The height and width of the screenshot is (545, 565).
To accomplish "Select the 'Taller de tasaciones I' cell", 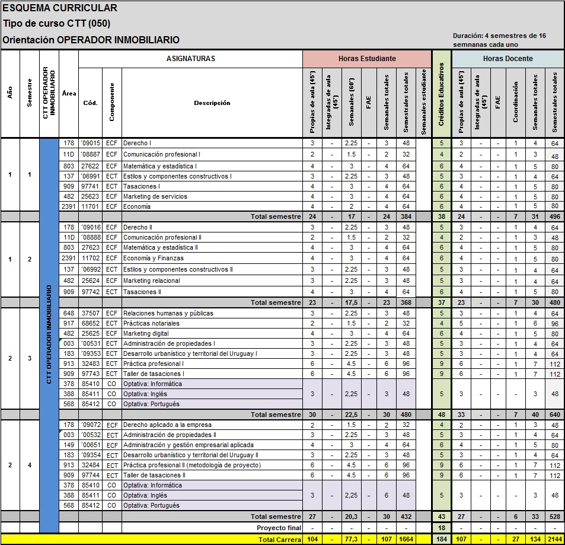I will (212, 374).
